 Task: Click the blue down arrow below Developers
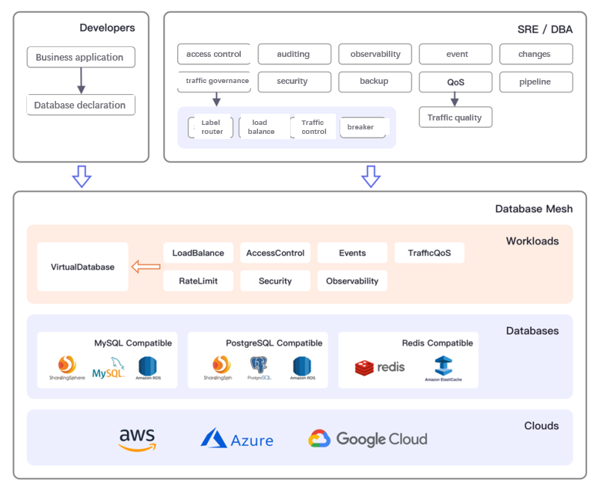point(82,177)
